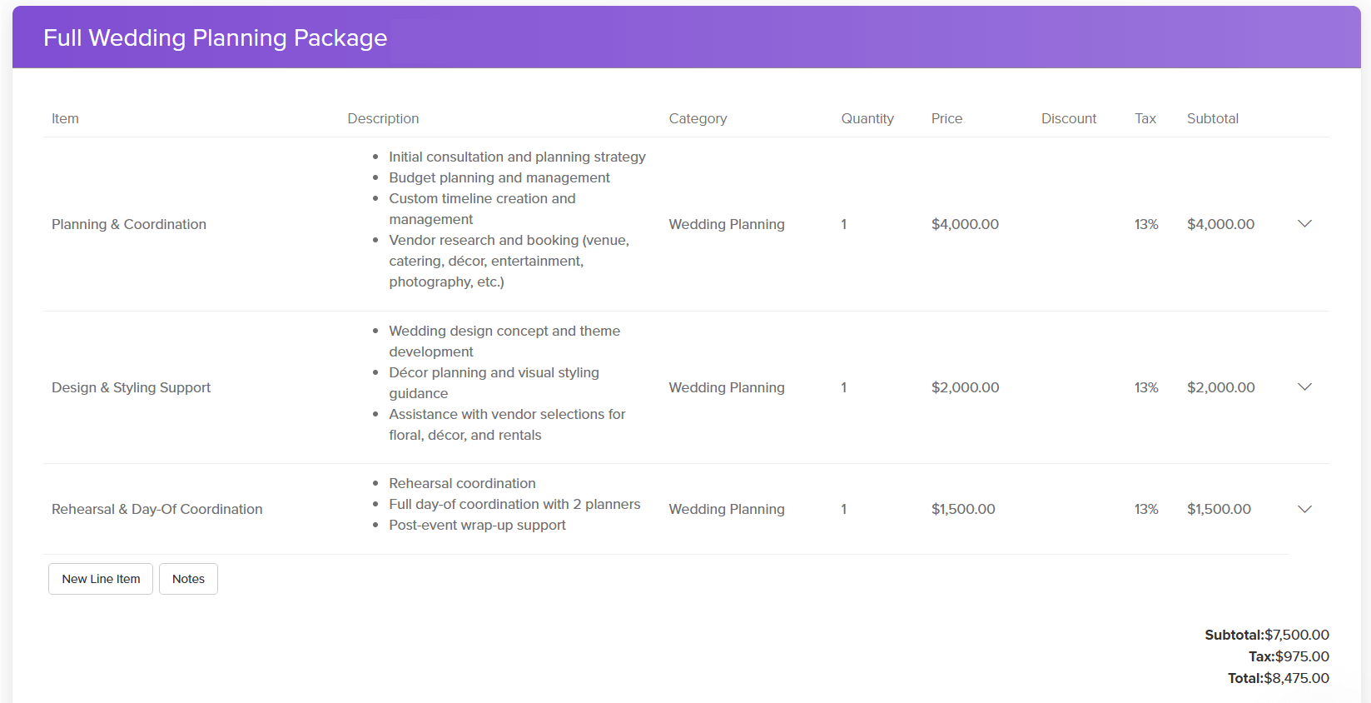The height and width of the screenshot is (703, 1371).
Task: Click the Discount column header
Action: click(x=1068, y=118)
